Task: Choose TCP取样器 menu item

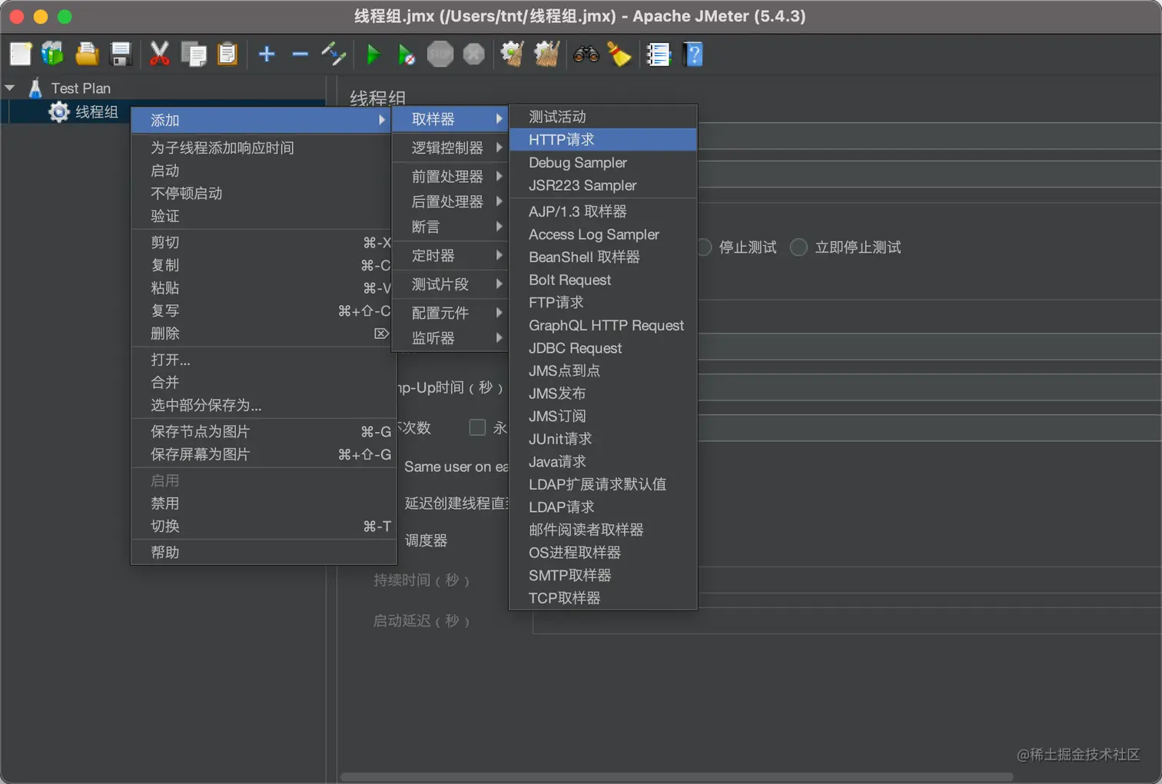Action: tap(603, 598)
